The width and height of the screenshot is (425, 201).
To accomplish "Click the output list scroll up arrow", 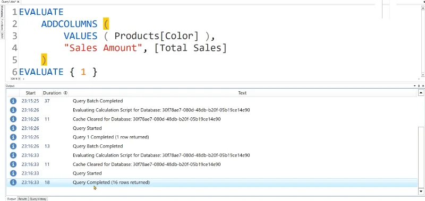I will 421,93.
